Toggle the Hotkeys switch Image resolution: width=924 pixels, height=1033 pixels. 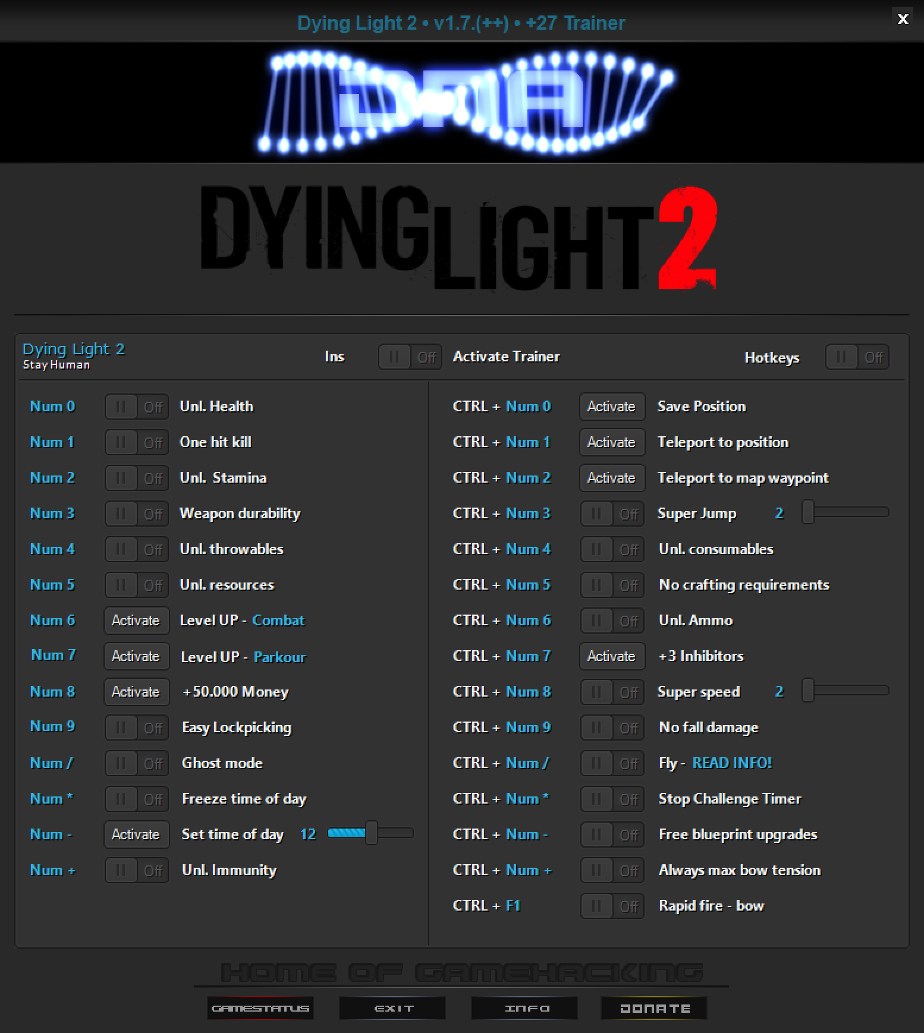coord(857,357)
